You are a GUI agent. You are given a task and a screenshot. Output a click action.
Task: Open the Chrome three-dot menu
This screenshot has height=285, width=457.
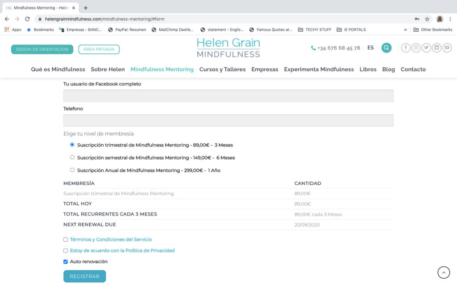pyautogui.click(x=450, y=19)
